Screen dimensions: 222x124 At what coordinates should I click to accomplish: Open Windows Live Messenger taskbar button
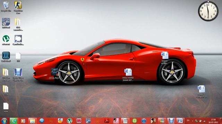(162, 121)
